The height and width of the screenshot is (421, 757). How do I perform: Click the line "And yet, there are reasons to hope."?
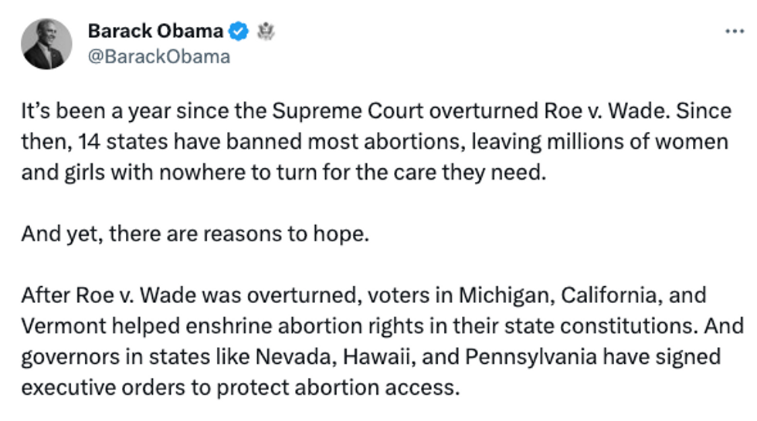point(195,233)
